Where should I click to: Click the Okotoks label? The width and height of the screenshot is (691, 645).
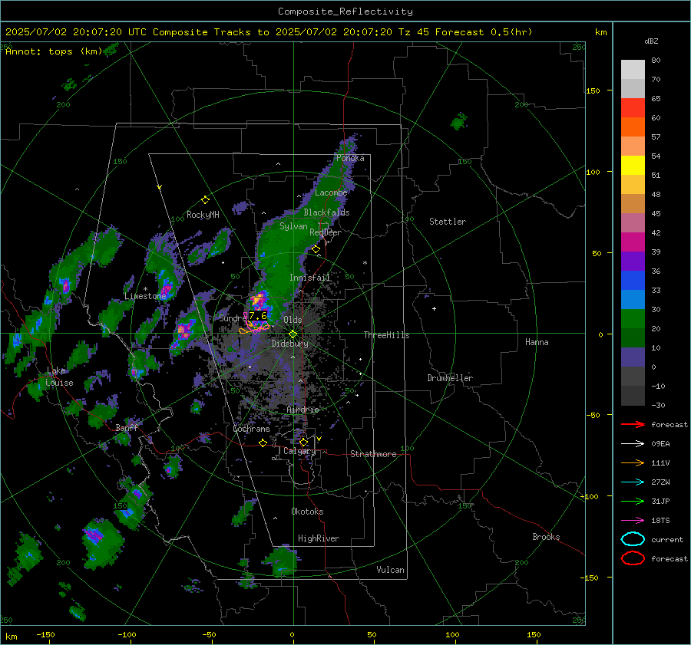tap(307, 512)
